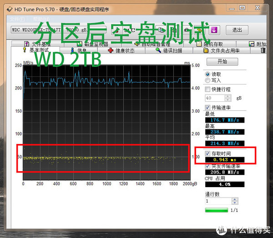Switch to the 文件基准 tab
Screen dimensions: 273x238
click(x=38, y=44)
